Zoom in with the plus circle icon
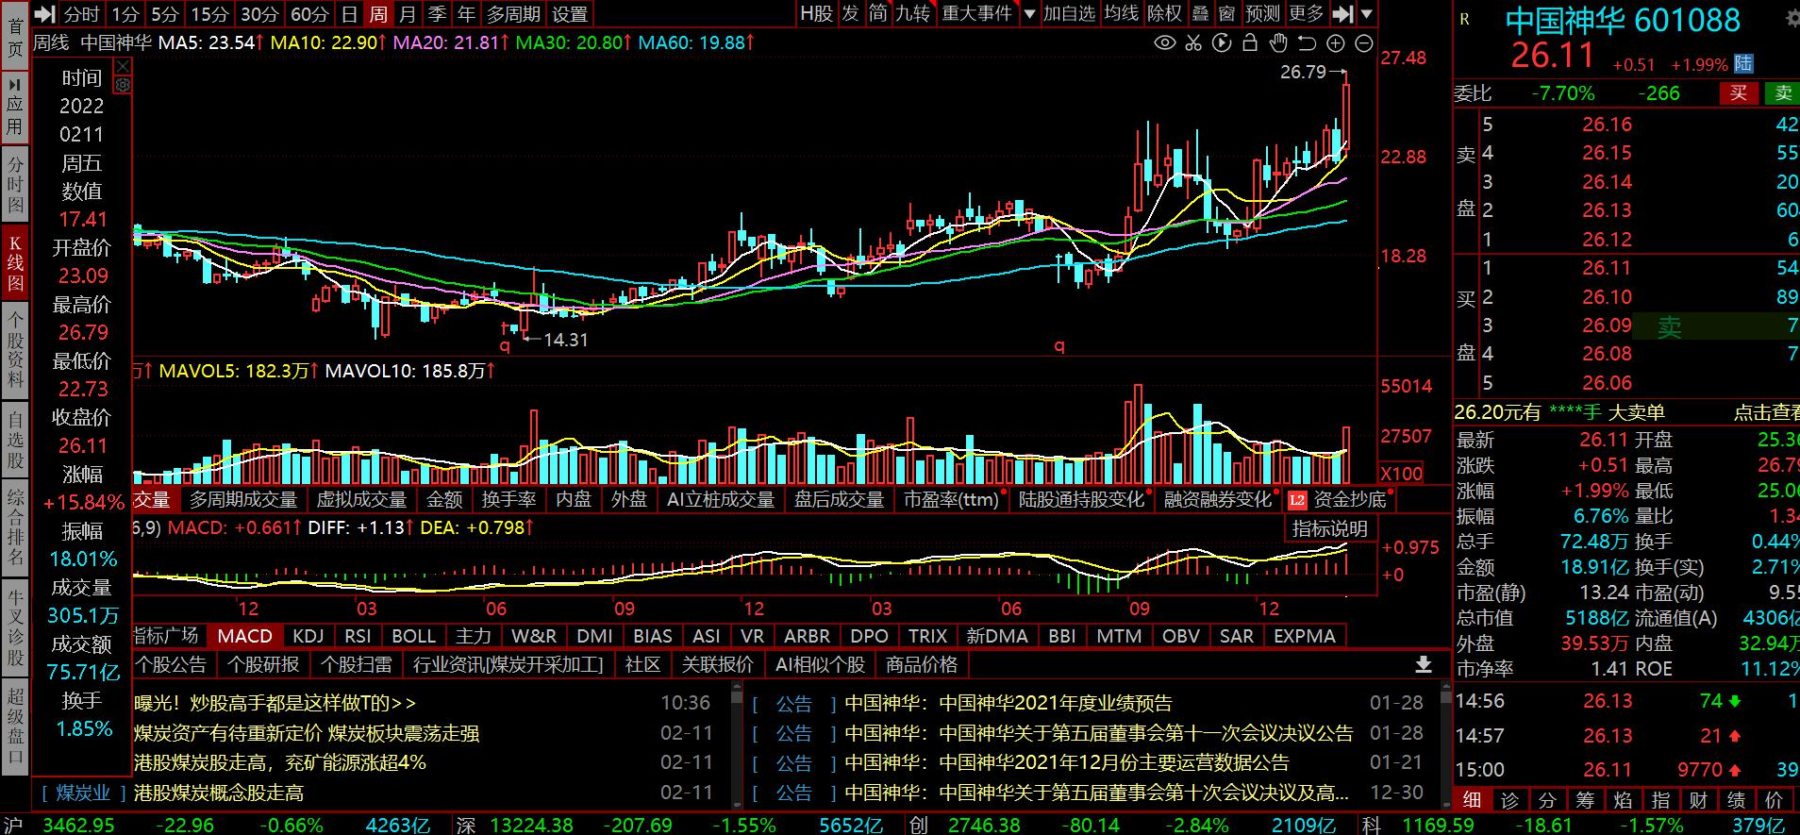The height and width of the screenshot is (835, 1800). click(x=1336, y=42)
